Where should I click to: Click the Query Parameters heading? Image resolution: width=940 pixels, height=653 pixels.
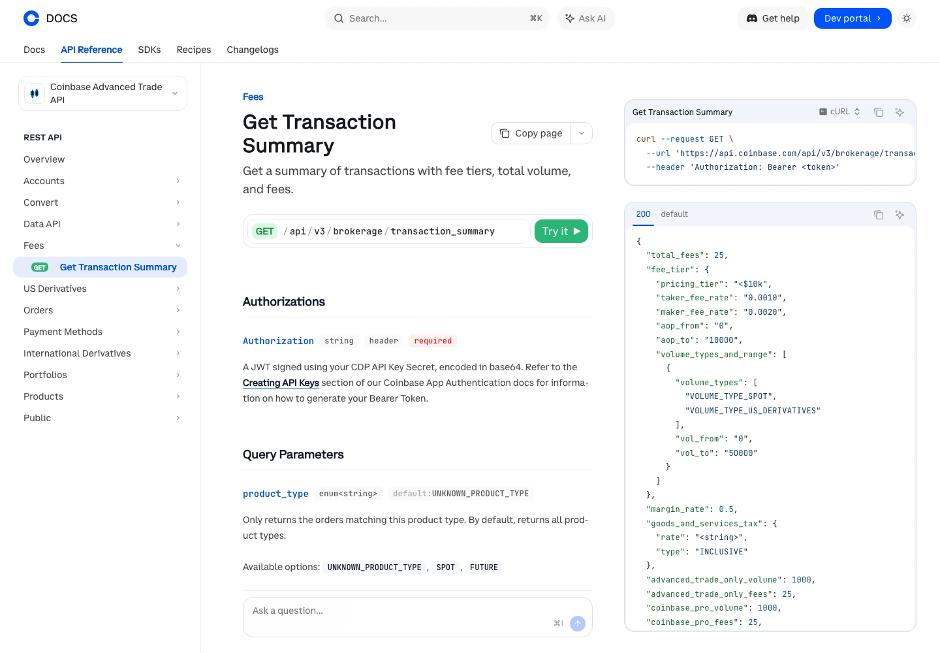(293, 454)
